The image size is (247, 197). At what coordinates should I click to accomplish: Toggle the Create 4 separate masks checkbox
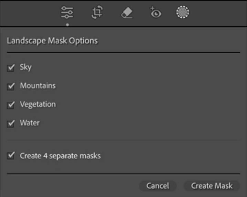click(11, 156)
